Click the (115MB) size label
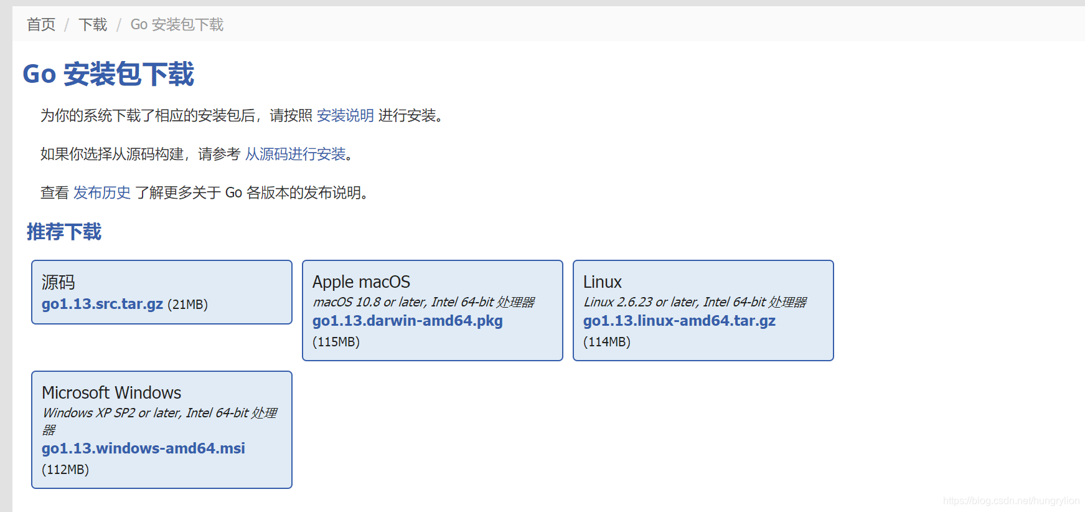1085x512 pixels. point(336,342)
